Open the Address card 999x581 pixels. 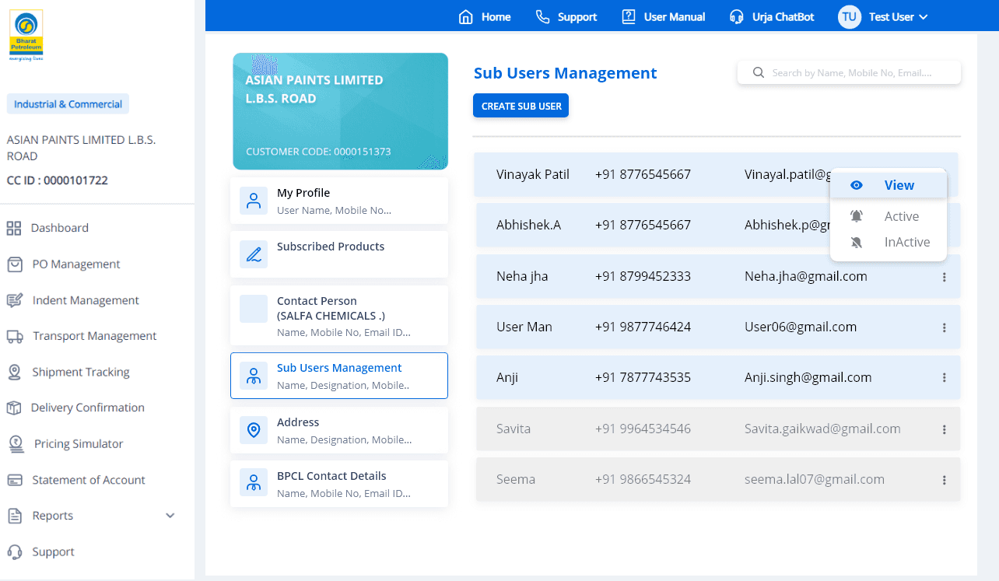click(339, 430)
